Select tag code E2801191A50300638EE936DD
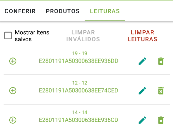The image size is (173, 133). tap(79, 61)
